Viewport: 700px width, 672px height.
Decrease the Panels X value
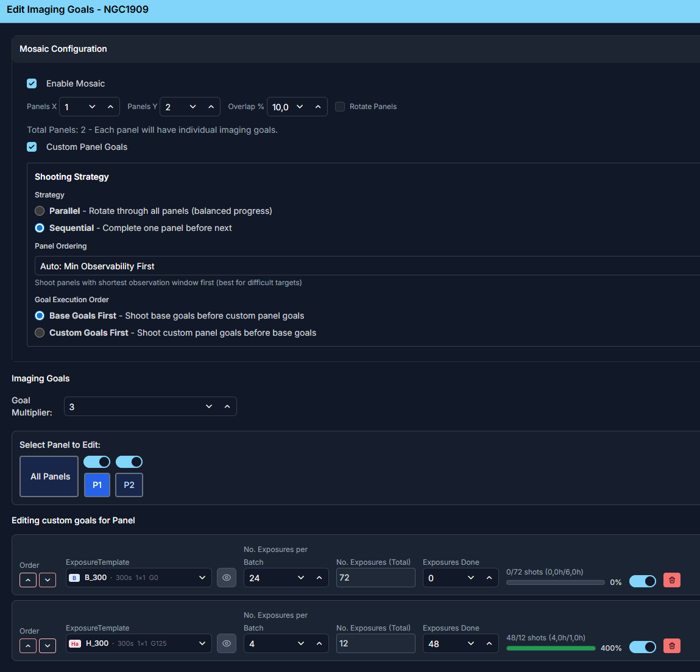pos(92,107)
